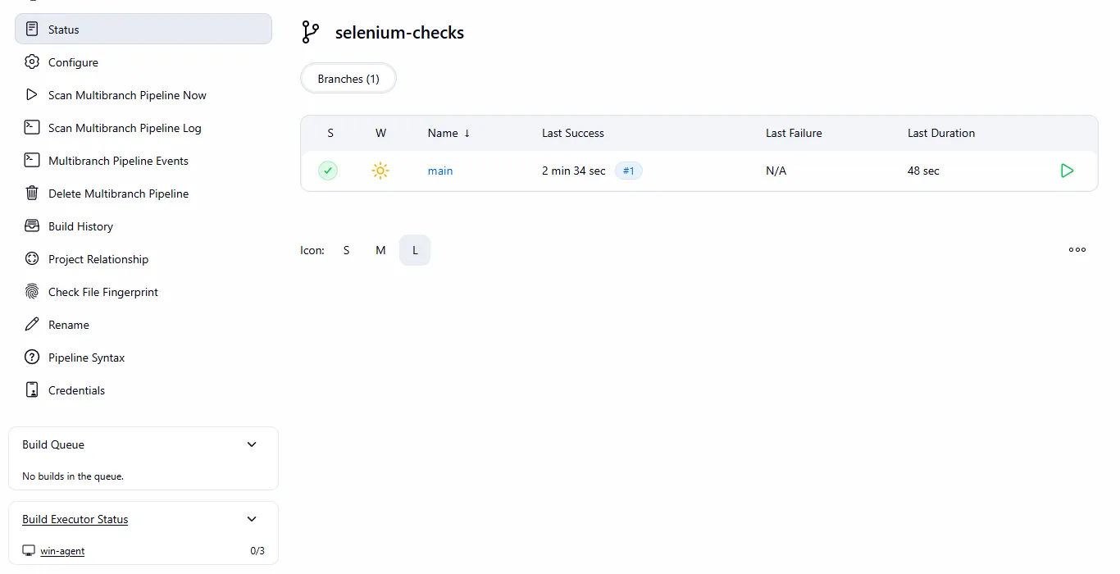The height and width of the screenshot is (574, 1120).
Task: Click the Project Relationship circular icon
Action: coord(32,258)
